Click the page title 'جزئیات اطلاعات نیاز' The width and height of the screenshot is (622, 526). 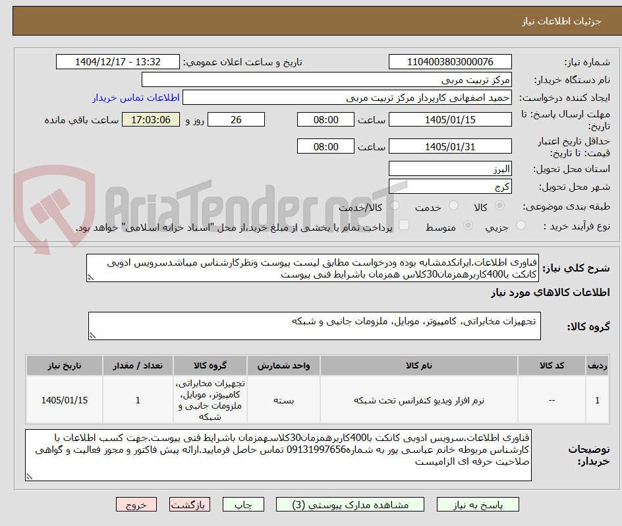(x=561, y=21)
